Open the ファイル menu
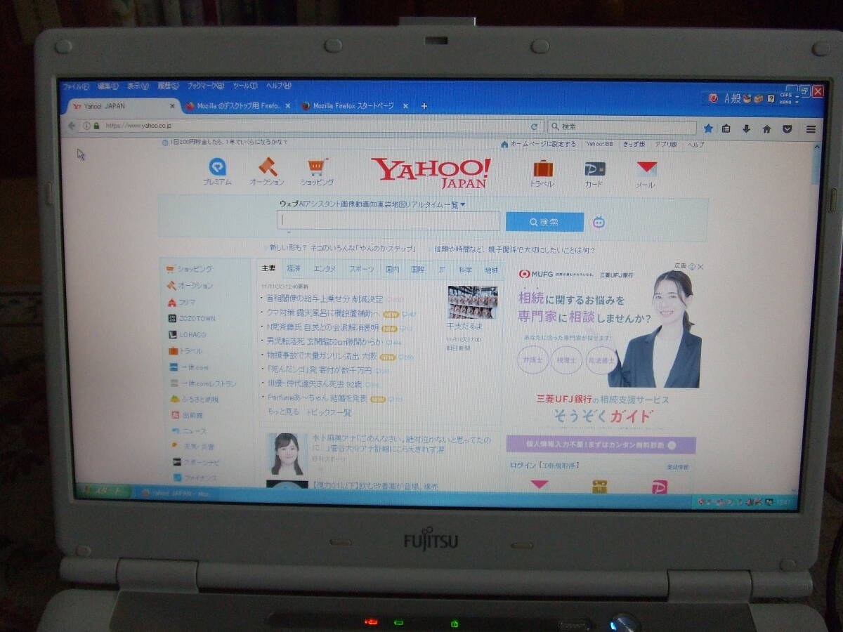The image size is (843, 632). click(x=76, y=86)
